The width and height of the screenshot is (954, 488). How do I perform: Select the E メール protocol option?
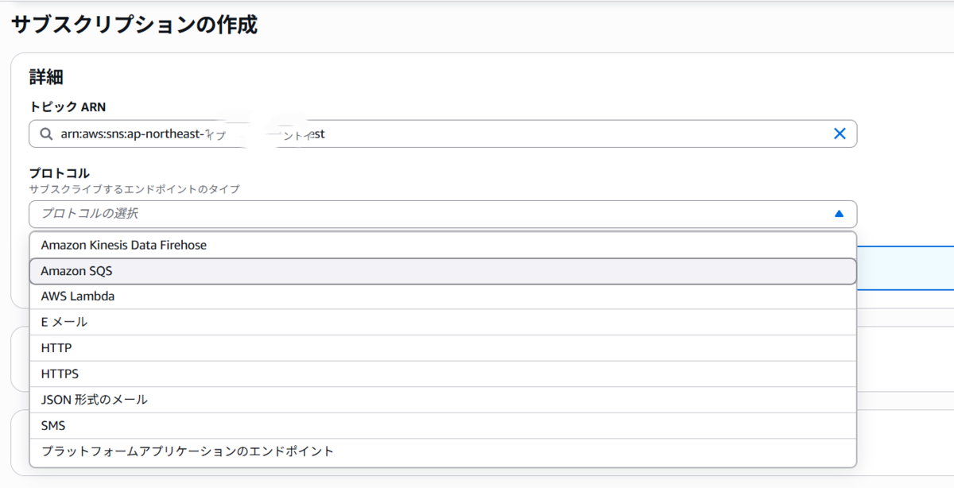coord(443,322)
